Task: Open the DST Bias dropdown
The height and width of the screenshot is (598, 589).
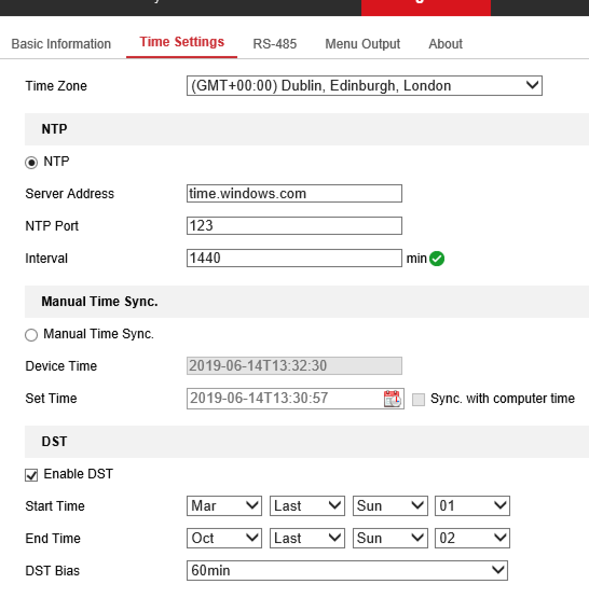Action: tap(347, 571)
